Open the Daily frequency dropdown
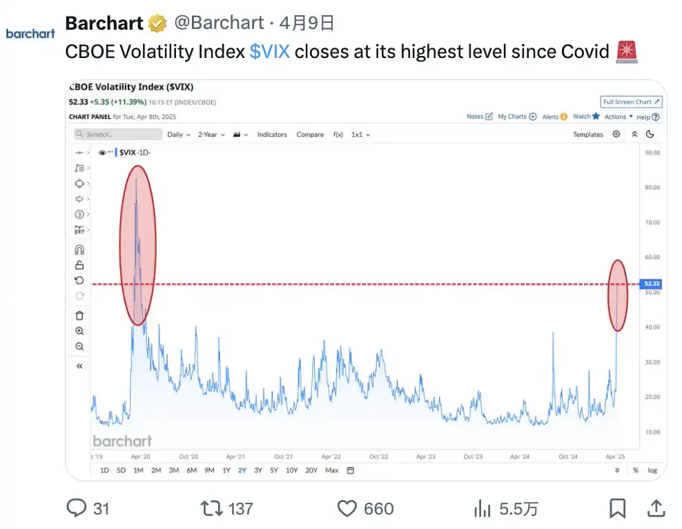This screenshot has width=682, height=529. click(x=178, y=135)
